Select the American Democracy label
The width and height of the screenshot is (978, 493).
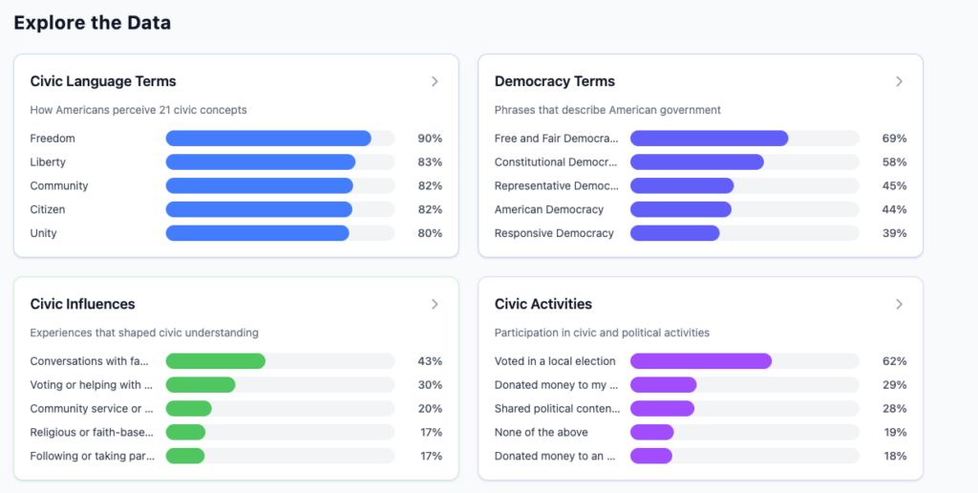point(549,209)
